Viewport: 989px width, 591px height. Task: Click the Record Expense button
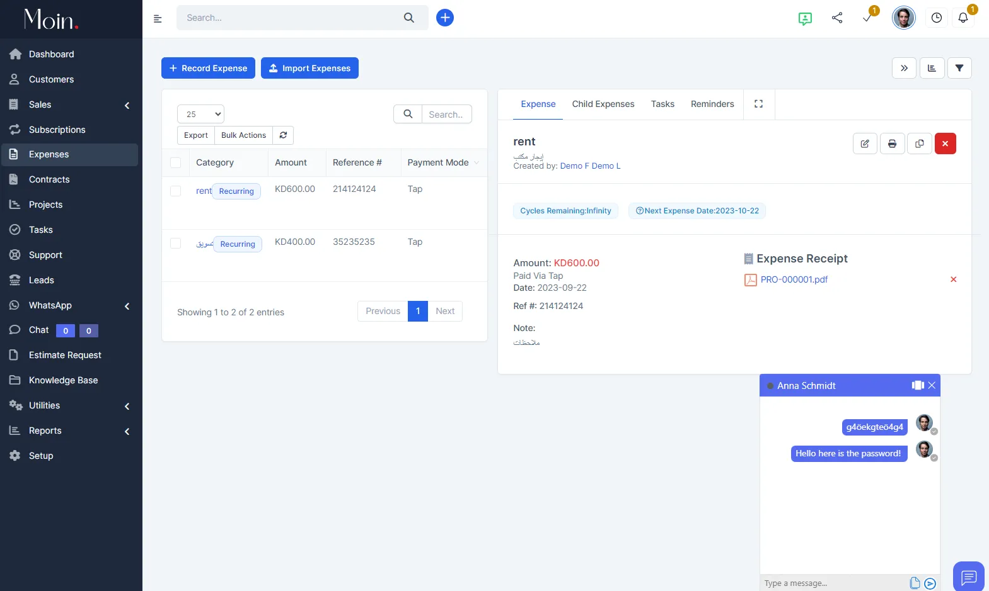[209, 68]
